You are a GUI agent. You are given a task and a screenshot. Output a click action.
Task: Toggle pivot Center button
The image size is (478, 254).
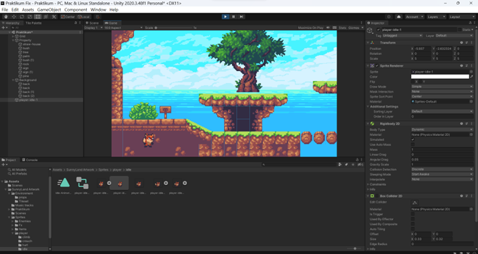68,17
